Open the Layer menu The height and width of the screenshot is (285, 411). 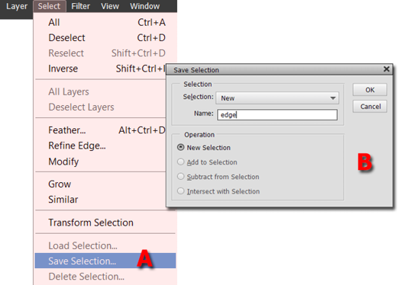(17, 6)
